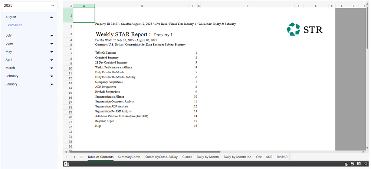
Task: Switch to the Occ sheet tab
Action: tap(259, 157)
